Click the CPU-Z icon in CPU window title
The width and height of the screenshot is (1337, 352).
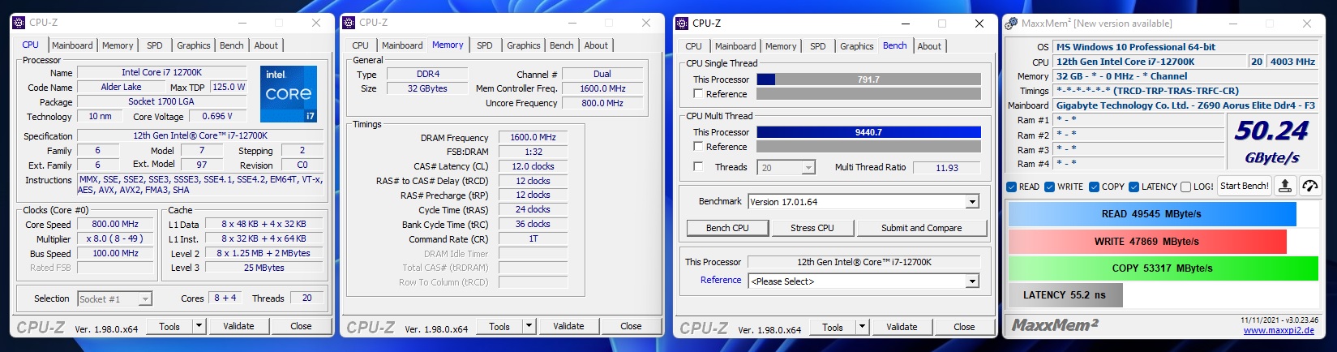click(x=19, y=23)
